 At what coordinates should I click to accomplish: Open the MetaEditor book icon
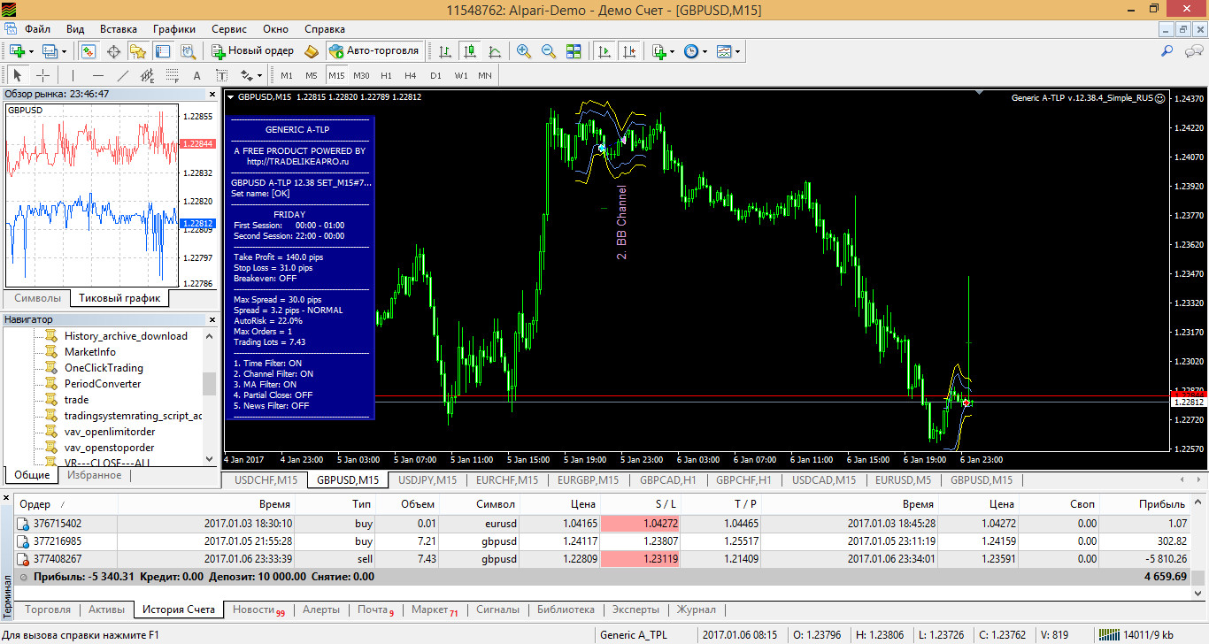click(311, 50)
